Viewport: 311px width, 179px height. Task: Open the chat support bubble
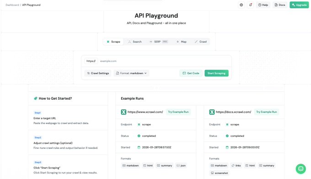coord(300,169)
